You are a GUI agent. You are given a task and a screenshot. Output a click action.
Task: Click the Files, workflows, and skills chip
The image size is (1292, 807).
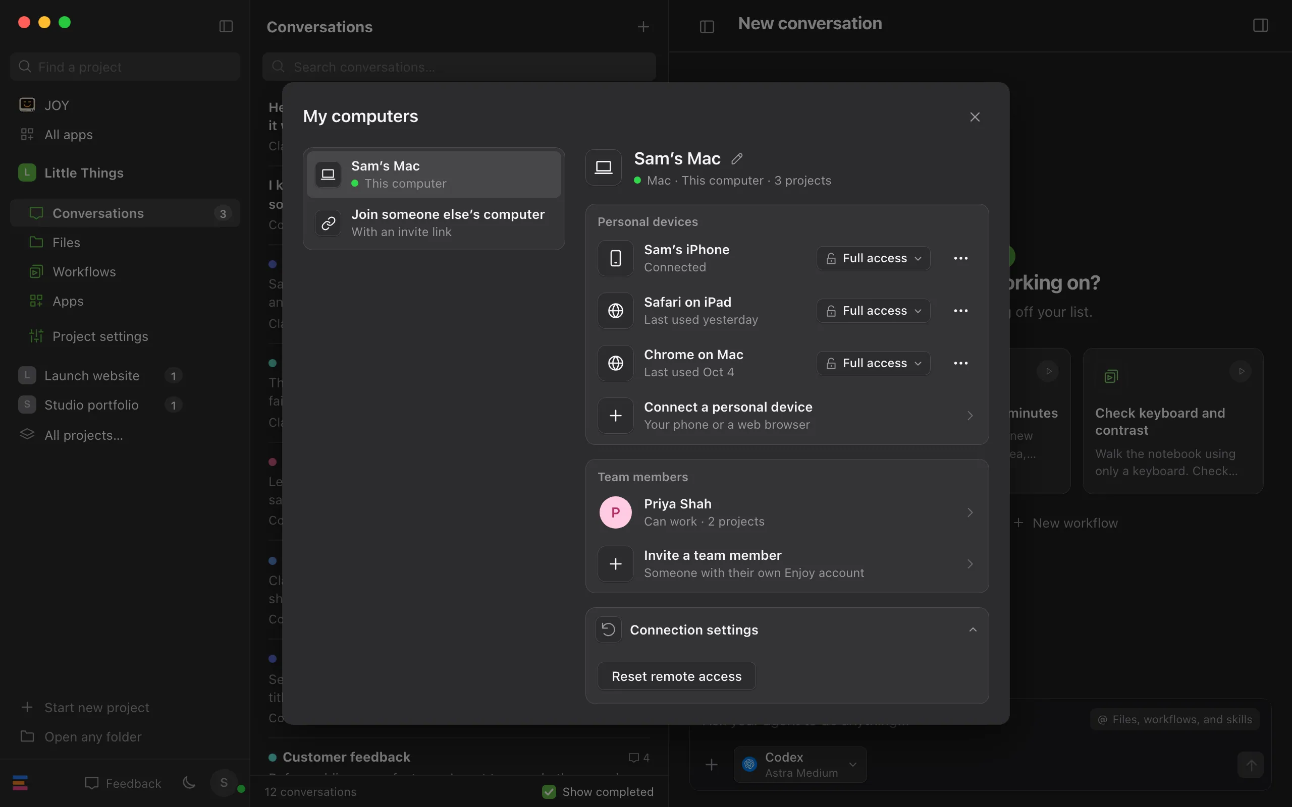coord(1174,719)
